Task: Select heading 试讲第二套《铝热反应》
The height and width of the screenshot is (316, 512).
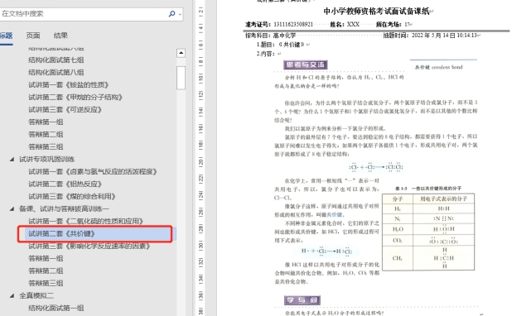Action: click(x=65, y=184)
